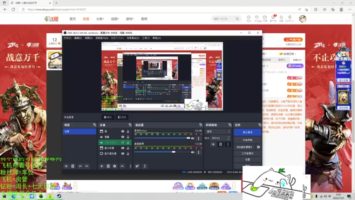This screenshot has width=355, height=200.
Task: Toggle visibility eye of second source row
Action: [123, 137]
